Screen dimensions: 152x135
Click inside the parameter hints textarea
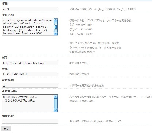point(28,103)
